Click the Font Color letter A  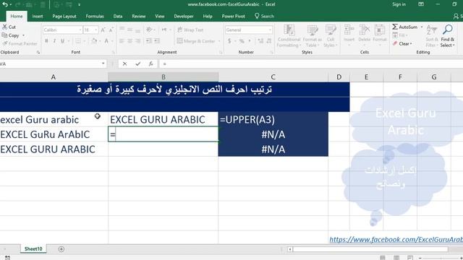pos(106,41)
